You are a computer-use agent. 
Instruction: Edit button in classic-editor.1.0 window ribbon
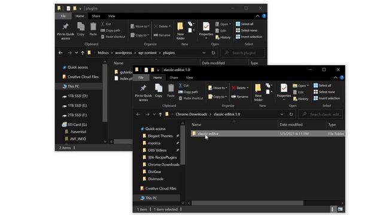pyautogui.click(x=298, y=92)
